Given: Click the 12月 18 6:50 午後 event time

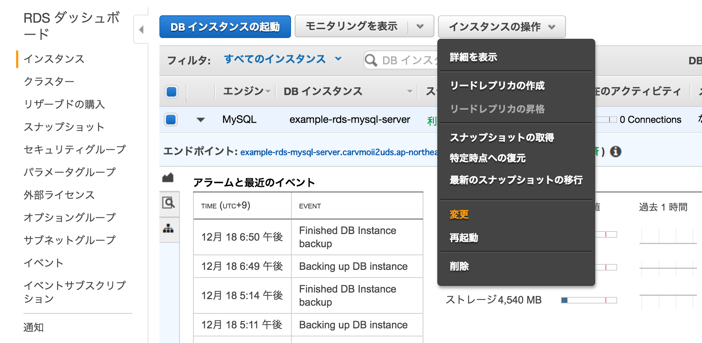Looking at the screenshot, I should [242, 237].
